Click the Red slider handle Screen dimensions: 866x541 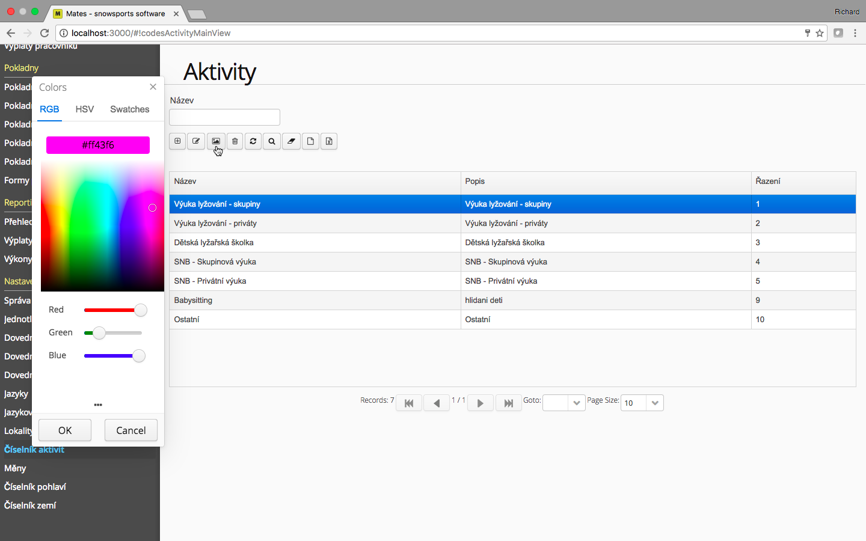141,310
